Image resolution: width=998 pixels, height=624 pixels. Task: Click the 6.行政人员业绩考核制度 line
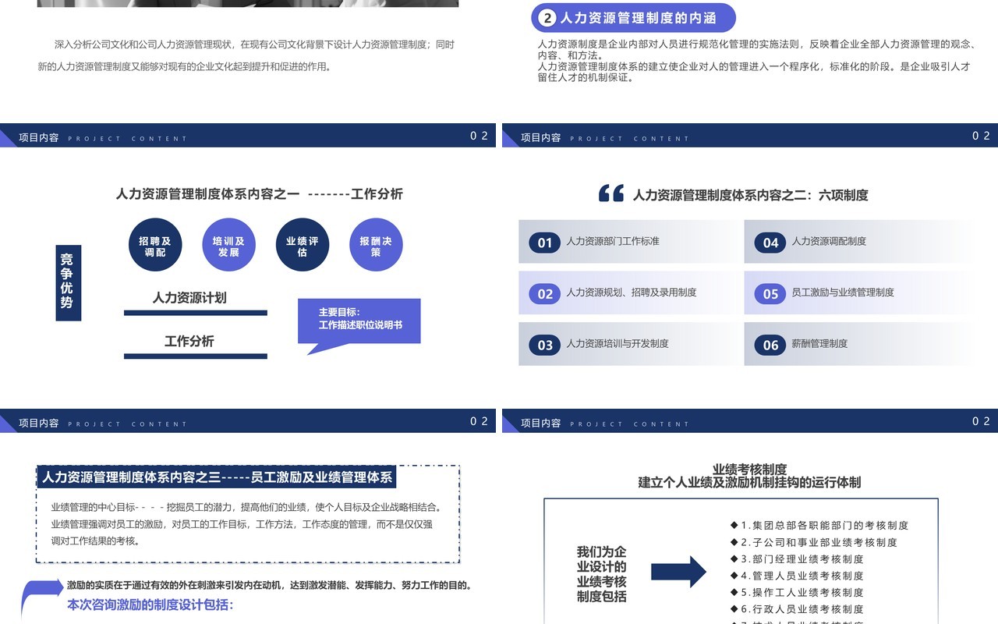click(797, 609)
